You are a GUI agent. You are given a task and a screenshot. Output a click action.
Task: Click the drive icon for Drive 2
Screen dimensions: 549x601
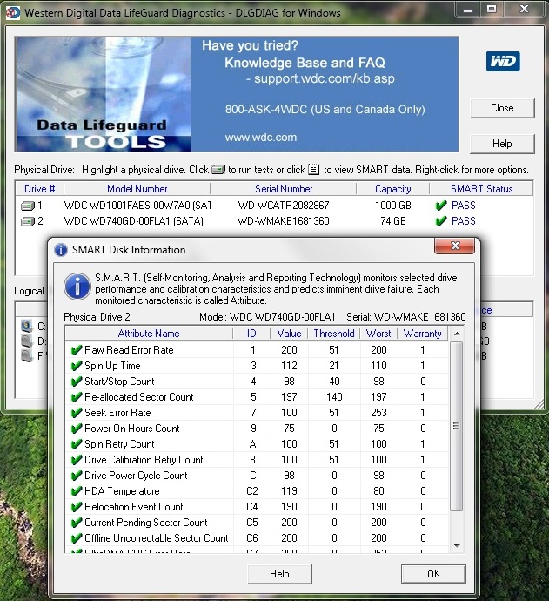[x=28, y=221]
